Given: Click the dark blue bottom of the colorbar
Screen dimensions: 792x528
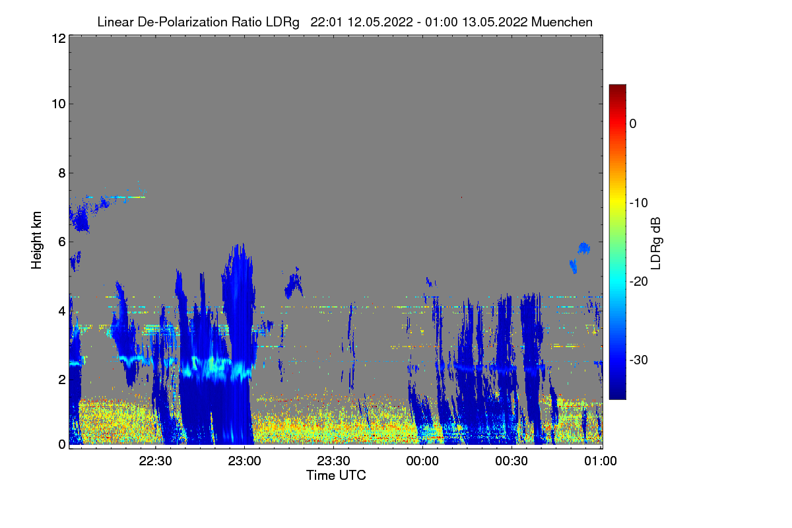Looking at the screenshot, I should [x=617, y=394].
